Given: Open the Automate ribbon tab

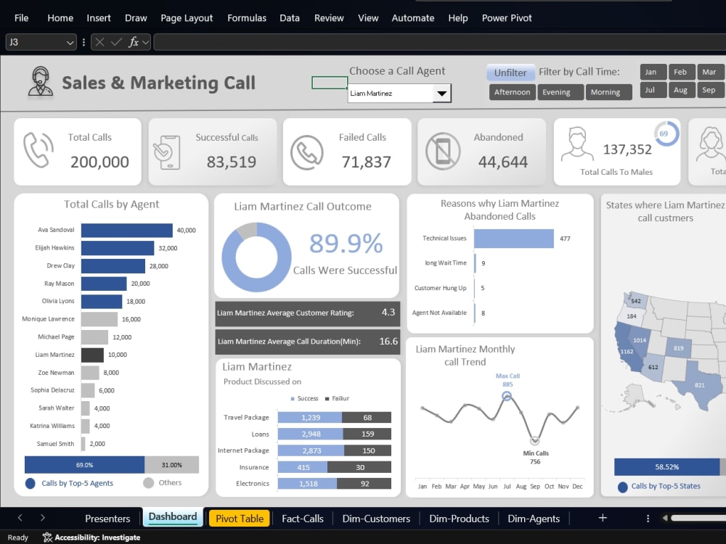Looking at the screenshot, I should pyautogui.click(x=412, y=18).
